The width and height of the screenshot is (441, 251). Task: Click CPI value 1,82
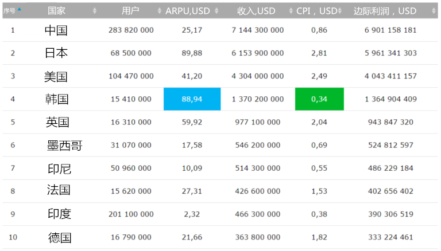[319, 237]
